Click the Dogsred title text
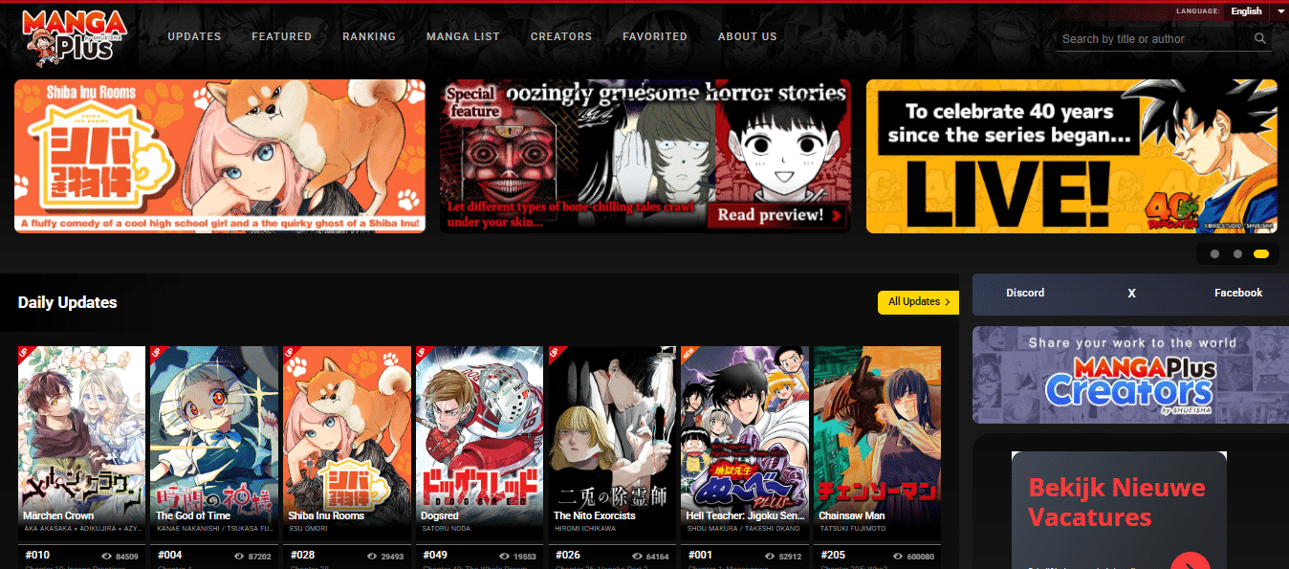The width and height of the screenshot is (1289, 569). 440,515
